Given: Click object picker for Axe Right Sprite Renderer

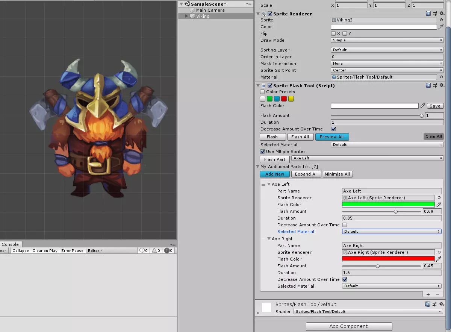Looking at the screenshot, I should tap(439, 252).
